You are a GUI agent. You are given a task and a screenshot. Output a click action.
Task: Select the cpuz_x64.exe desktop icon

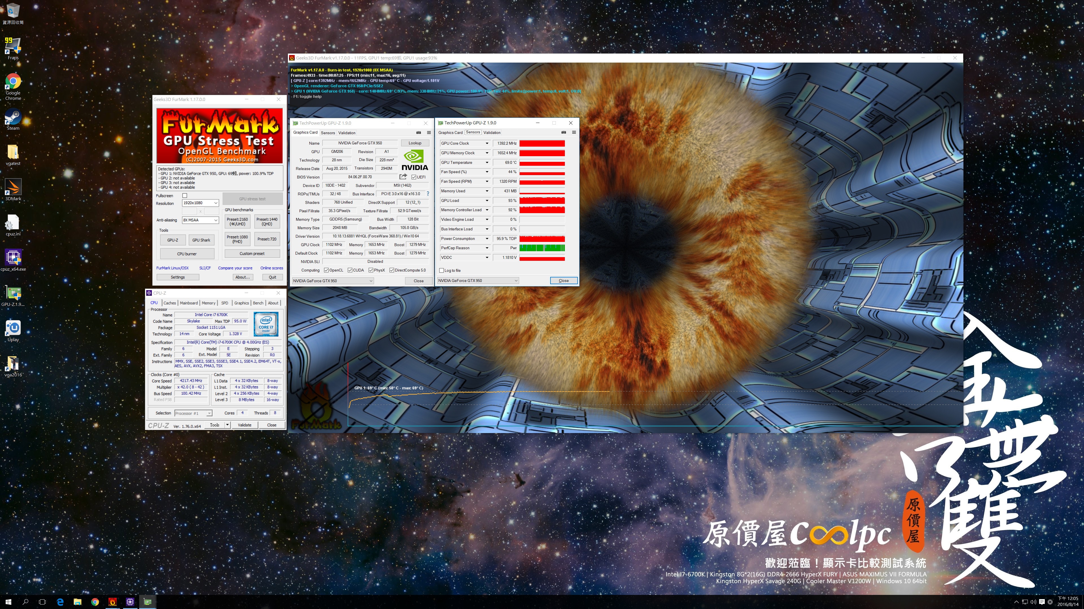pyautogui.click(x=13, y=261)
